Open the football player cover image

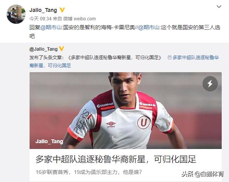click(x=126, y=111)
